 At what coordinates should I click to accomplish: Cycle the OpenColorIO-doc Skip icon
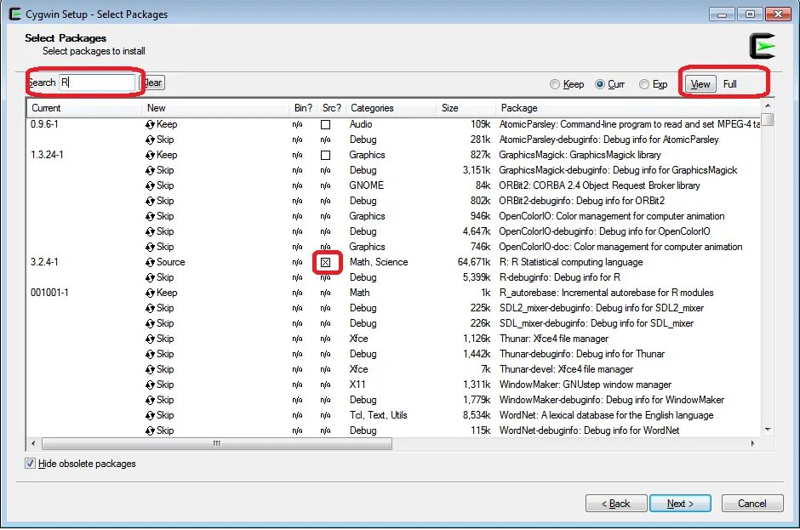click(x=150, y=247)
